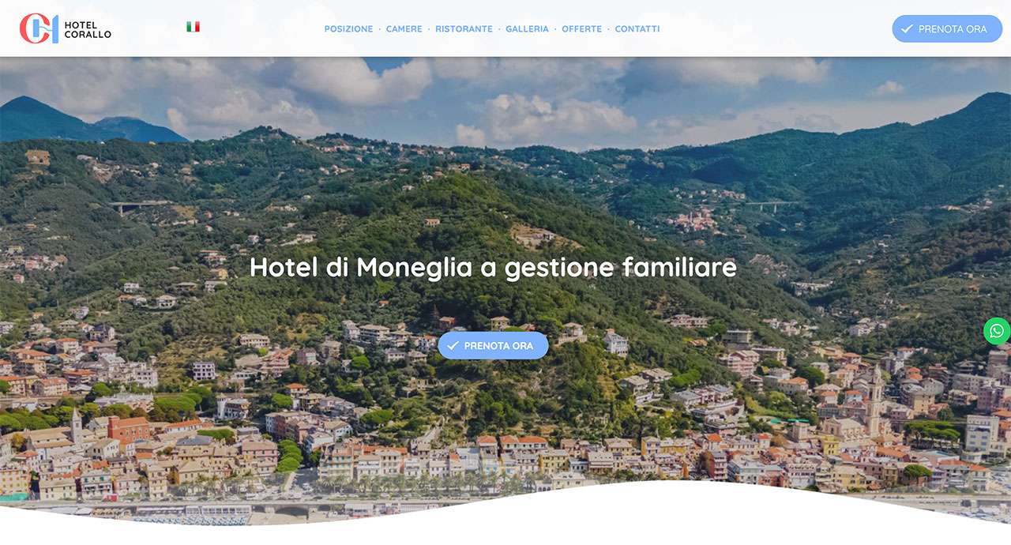Click the hero Prenota Ora button
1011x545 pixels.
[493, 345]
